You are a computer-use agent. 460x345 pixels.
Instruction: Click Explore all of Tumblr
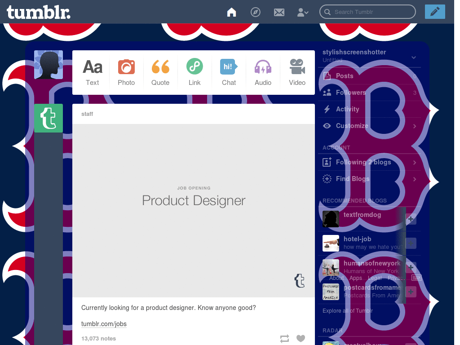(x=348, y=311)
